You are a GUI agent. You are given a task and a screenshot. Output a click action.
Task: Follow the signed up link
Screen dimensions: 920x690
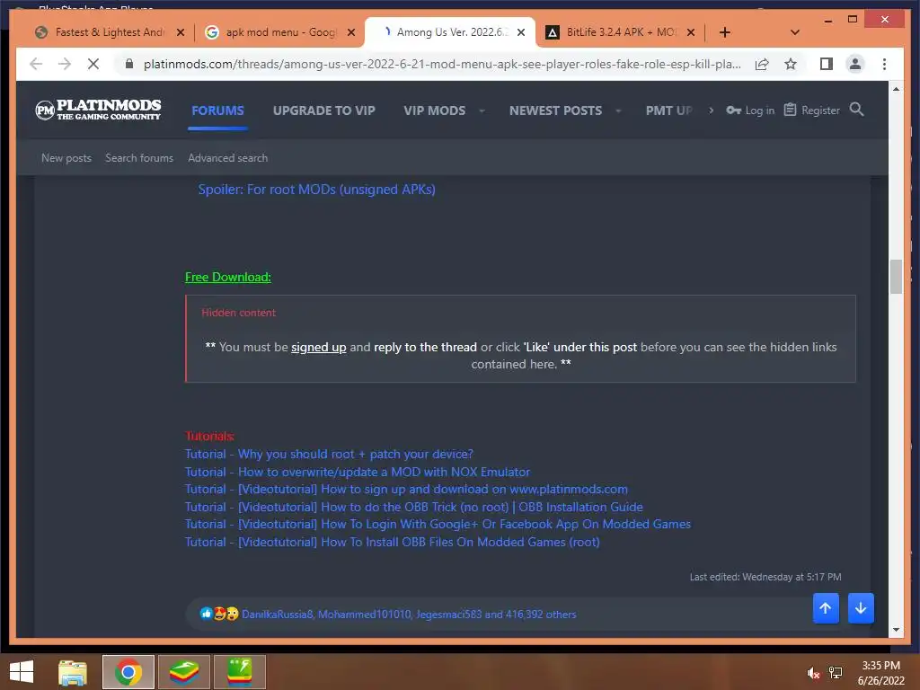[x=319, y=348]
